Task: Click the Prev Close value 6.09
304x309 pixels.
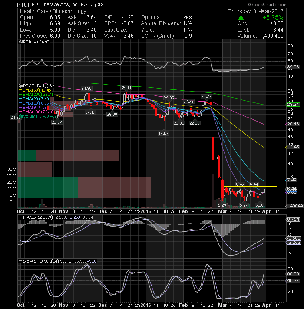Action: pyautogui.click(x=55, y=36)
